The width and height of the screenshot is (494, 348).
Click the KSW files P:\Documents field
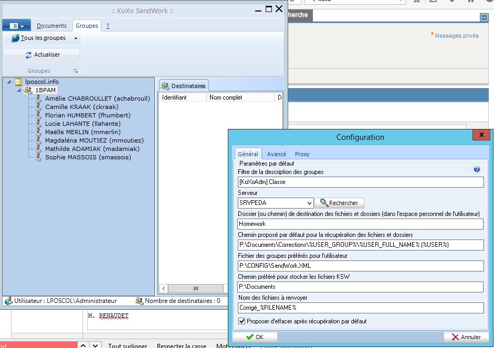(x=361, y=287)
